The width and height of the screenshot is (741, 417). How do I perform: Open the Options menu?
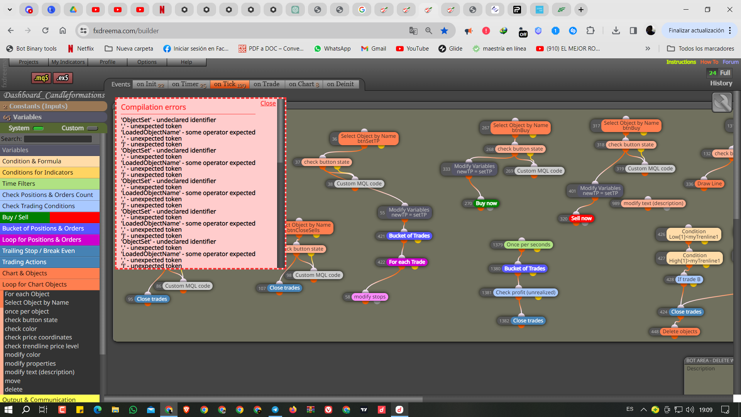[147, 62]
